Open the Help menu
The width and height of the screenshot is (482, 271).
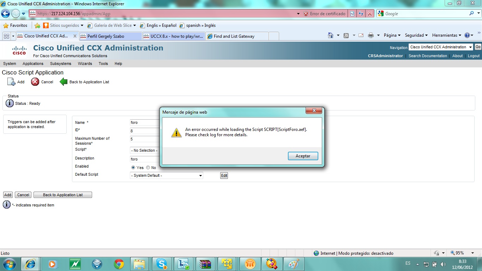pos(118,64)
